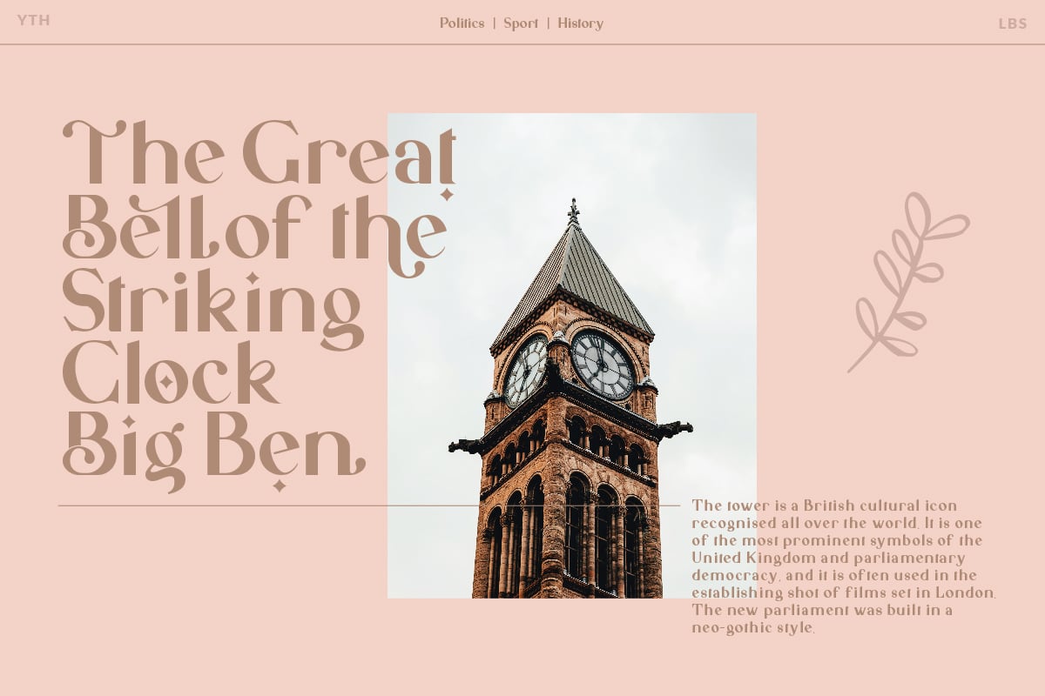1045x696 pixels.
Task: Click text 'neo-gothic style.'
Action: point(753,627)
